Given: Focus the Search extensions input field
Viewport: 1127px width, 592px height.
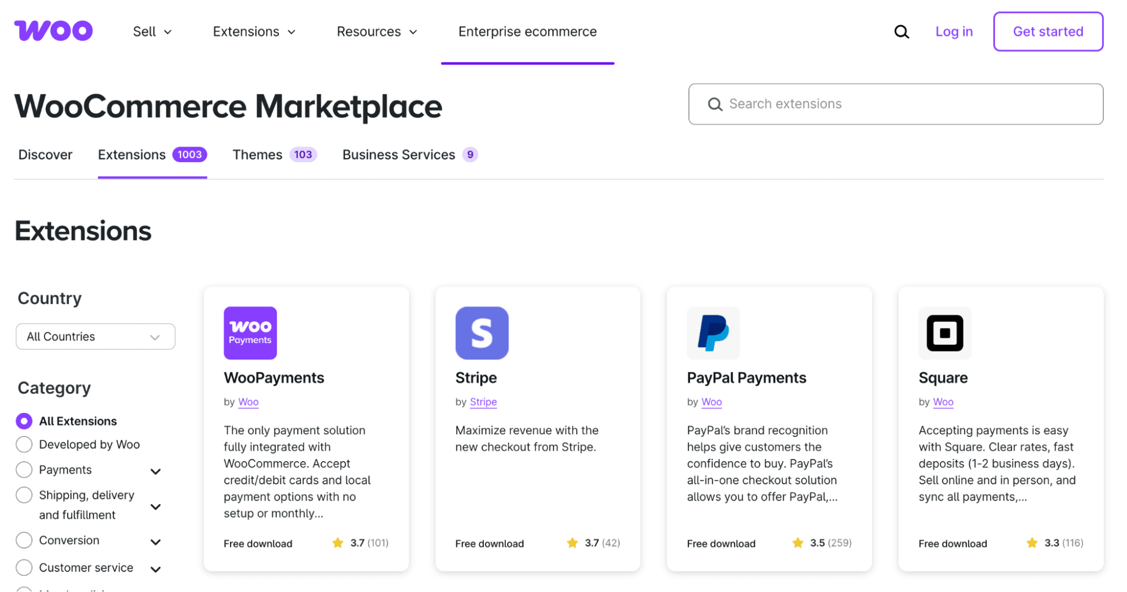Looking at the screenshot, I should (x=896, y=104).
